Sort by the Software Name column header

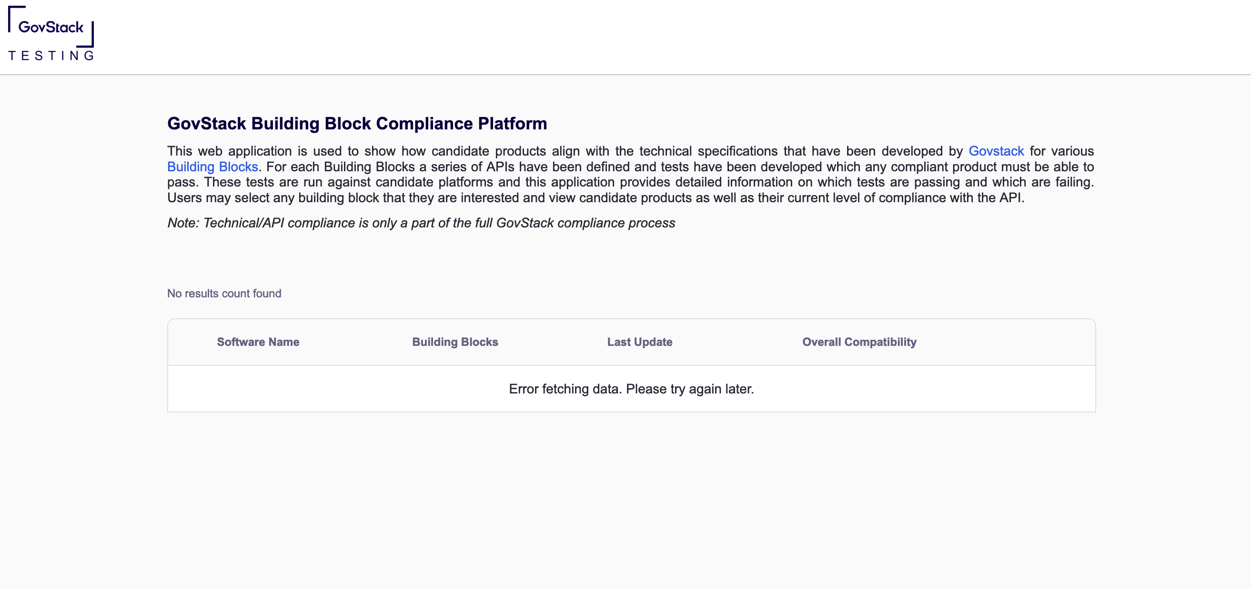(258, 342)
